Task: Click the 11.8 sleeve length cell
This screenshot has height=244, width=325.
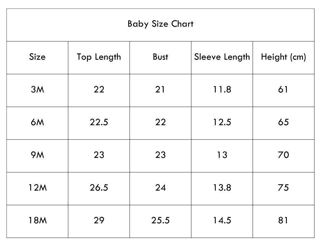Action: tap(222, 89)
